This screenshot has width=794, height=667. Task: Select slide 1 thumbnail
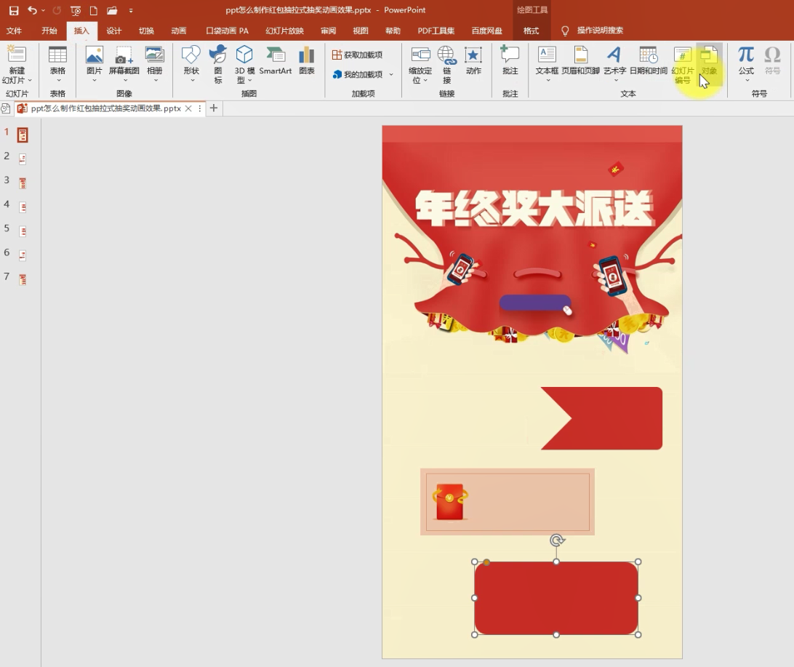pos(23,135)
